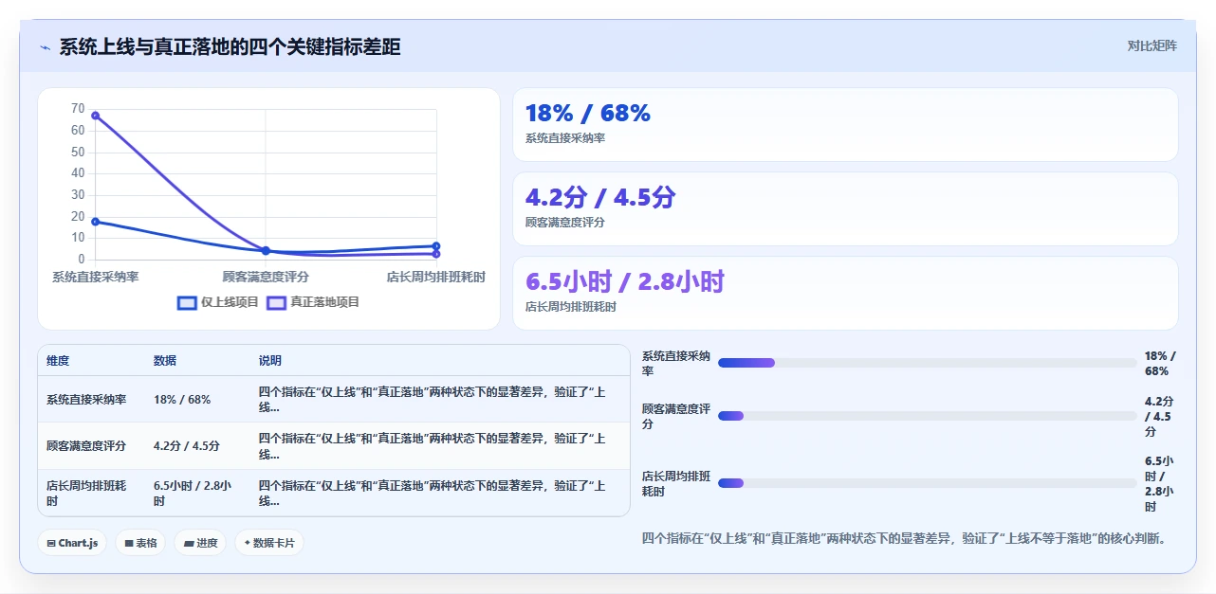Click the summary sentence at bottom right
The image size is (1216, 594).
pos(904,538)
